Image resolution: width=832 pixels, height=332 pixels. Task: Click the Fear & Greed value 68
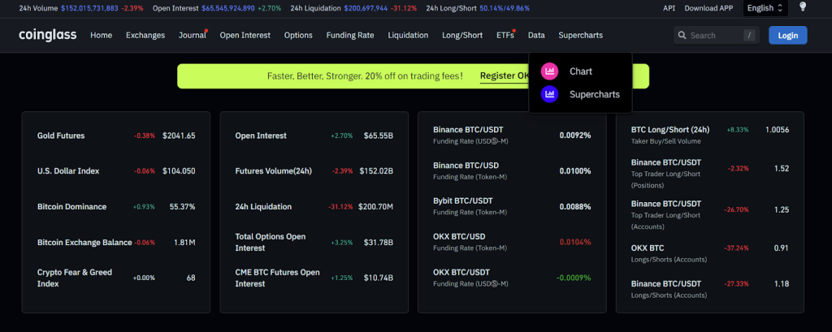190,278
